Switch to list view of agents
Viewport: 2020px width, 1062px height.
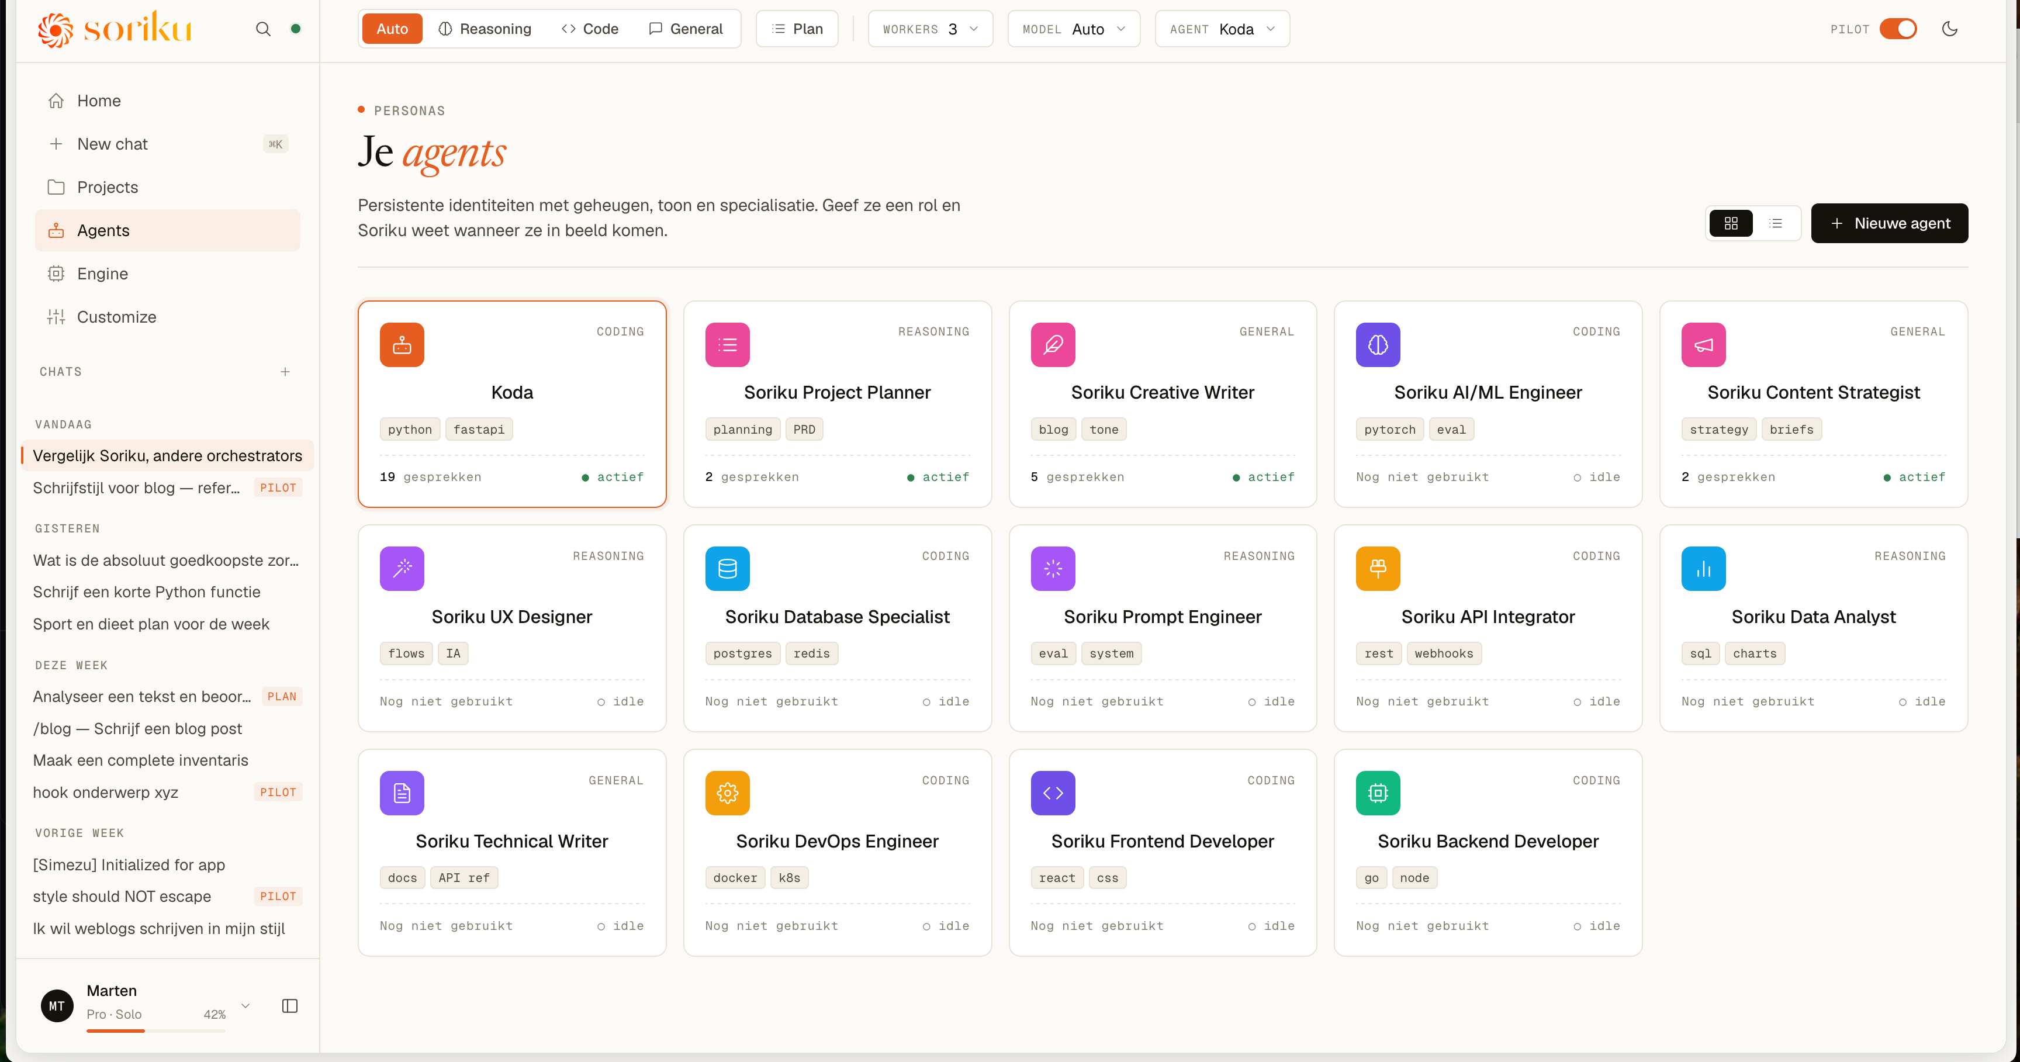point(1776,223)
